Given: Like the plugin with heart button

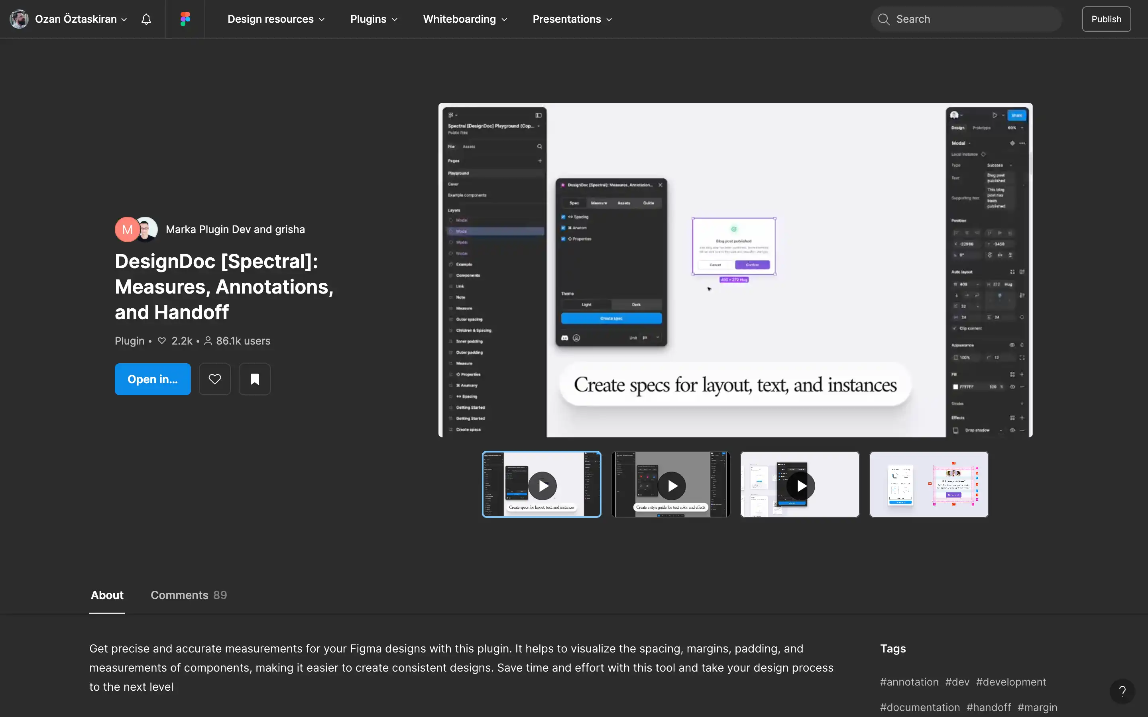Looking at the screenshot, I should pyautogui.click(x=215, y=379).
